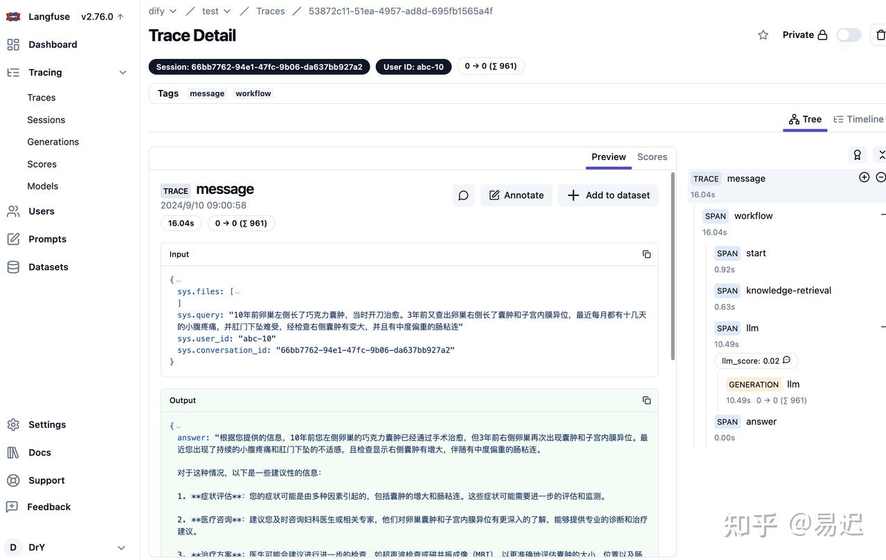
Task: Open the DrY user account menu
Action: 67,548
